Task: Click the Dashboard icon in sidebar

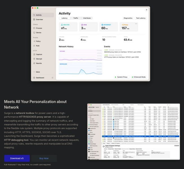Action: [x=34, y=78]
